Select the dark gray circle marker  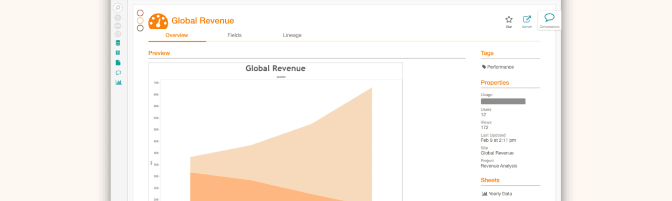[x=140, y=28]
